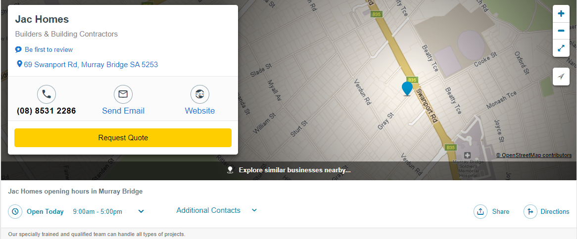The height and width of the screenshot is (239, 577).
Task: Click the Jac Homes heading
Action: pos(42,19)
